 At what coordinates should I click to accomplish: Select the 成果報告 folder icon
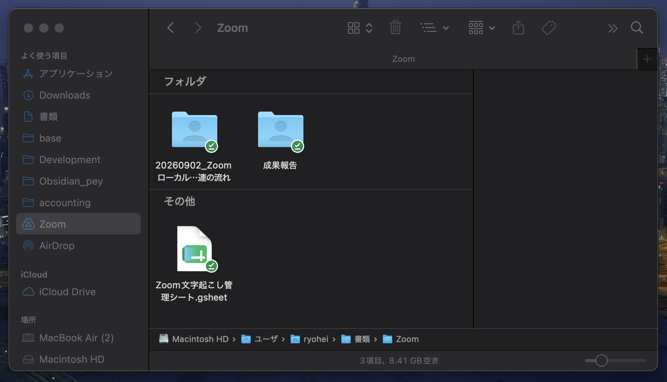click(281, 130)
